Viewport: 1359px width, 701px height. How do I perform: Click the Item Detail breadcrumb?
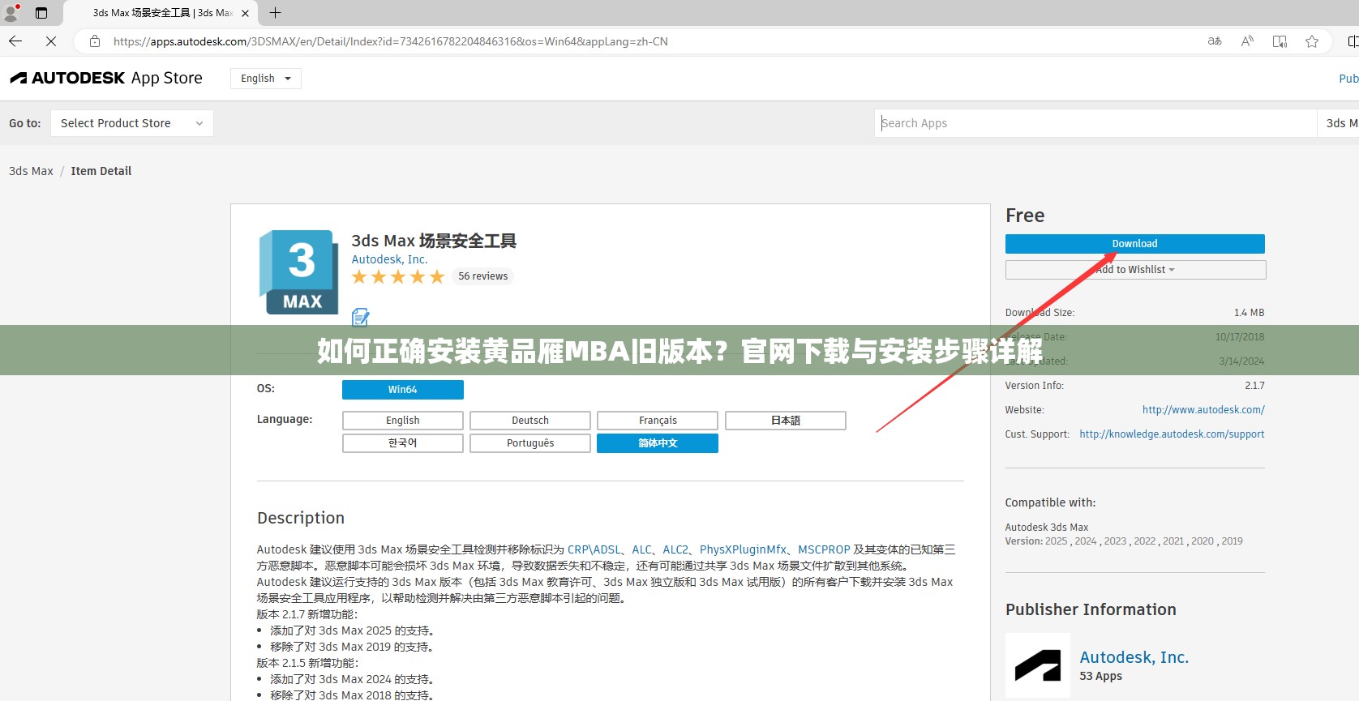tap(101, 171)
